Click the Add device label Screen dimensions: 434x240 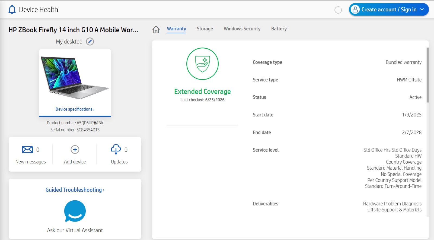tap(75, 162)
